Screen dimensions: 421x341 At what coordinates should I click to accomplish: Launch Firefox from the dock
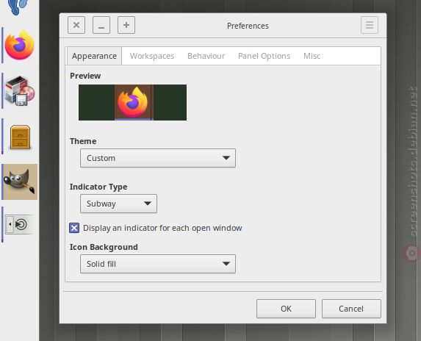point(20,45)
